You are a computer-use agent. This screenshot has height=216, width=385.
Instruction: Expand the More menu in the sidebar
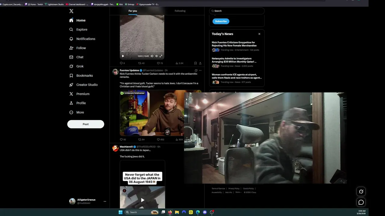coord(76,112)
